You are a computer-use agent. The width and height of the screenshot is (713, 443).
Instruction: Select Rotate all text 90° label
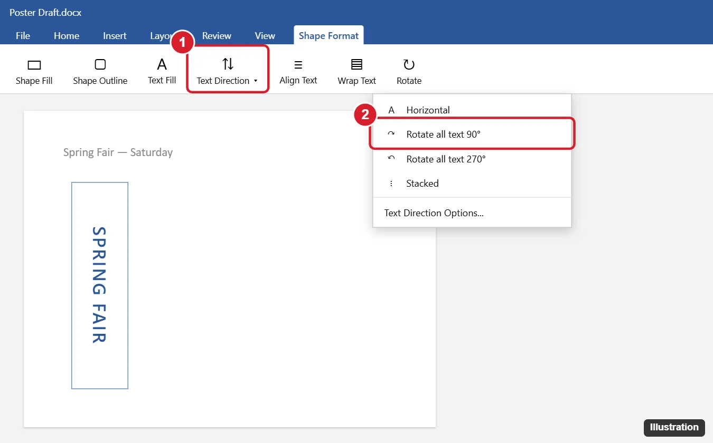(x=444, y=134)
